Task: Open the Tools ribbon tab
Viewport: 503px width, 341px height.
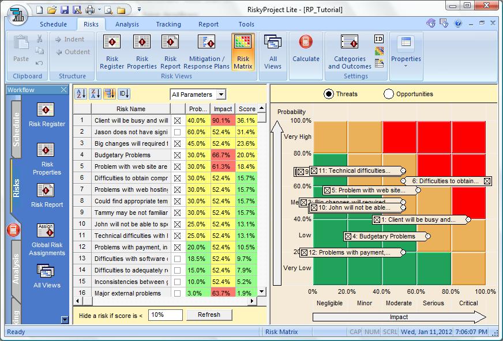Action: point(246,24)
